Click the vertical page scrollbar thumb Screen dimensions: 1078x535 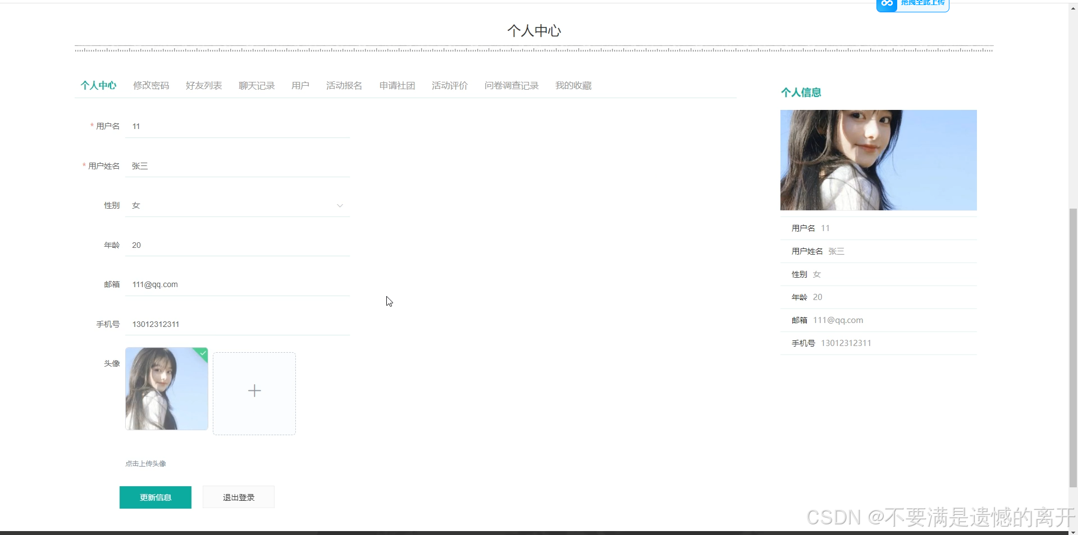pos(1073,348)
